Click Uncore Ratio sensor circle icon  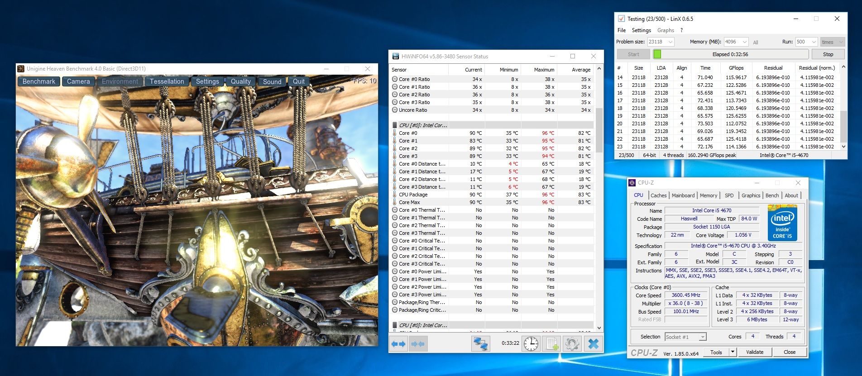point(395,110)
